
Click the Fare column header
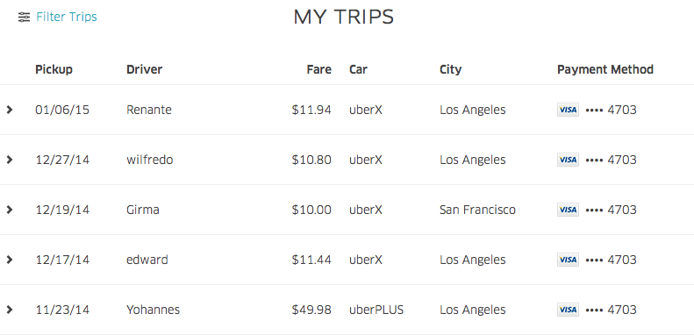tap(319, 69)
